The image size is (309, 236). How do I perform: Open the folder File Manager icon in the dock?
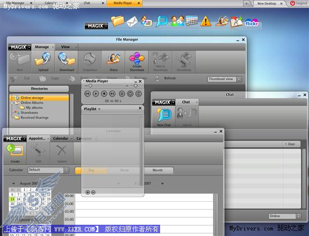click(x=117, y=21)
